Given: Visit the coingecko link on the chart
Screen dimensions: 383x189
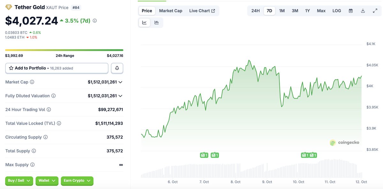Looking at the screenshot, I should click(345, 143).
